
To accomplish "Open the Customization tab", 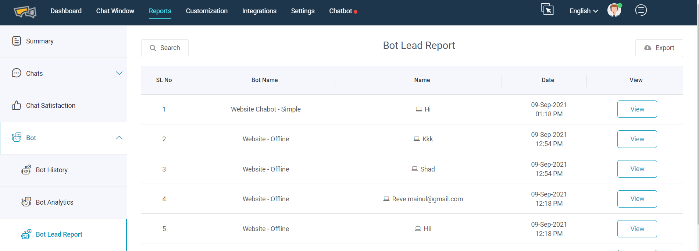I will click(x=207, y=11).
